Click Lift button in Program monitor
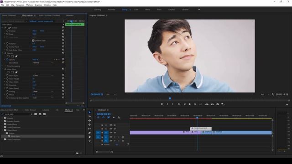Viewport: 292px width, 164px height. click(207, 104)
